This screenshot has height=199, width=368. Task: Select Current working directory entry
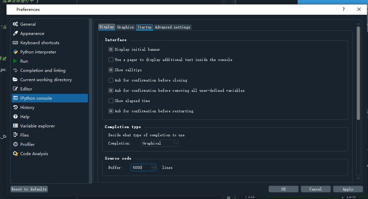coord(50,79)
